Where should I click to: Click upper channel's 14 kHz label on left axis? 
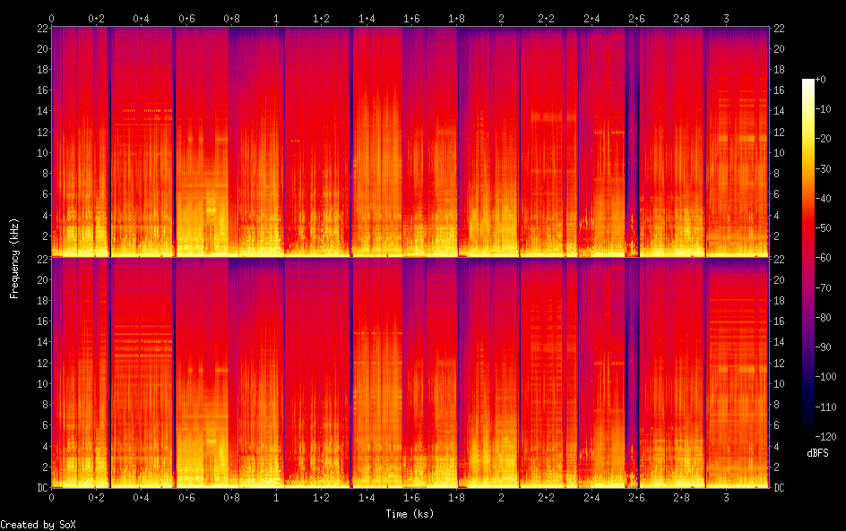(40, 111)
